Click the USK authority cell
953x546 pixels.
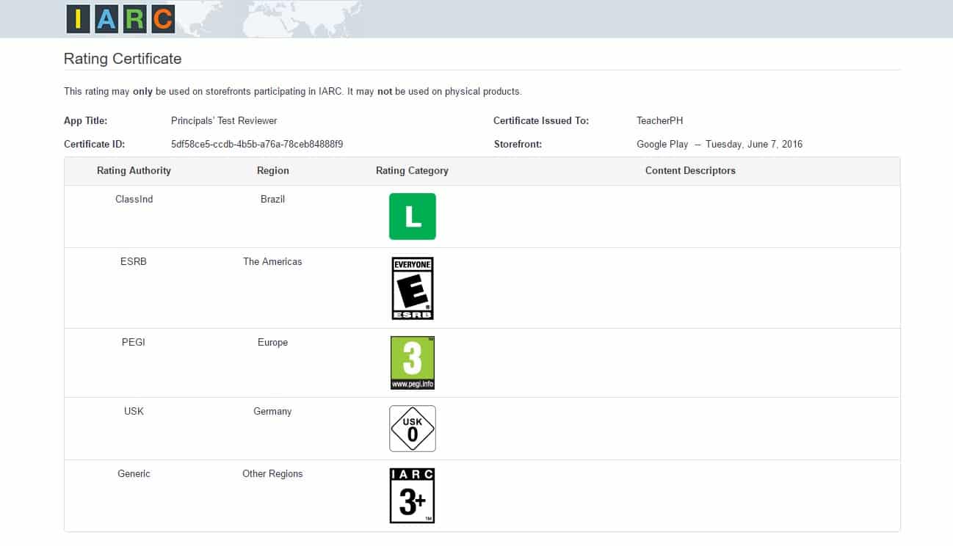[134, 411]
